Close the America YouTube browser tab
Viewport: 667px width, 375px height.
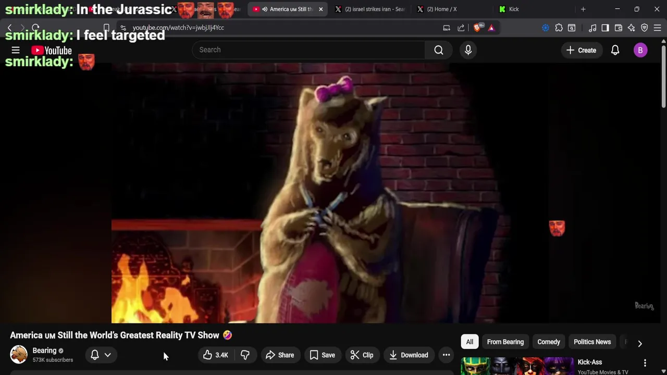(320, 9)
